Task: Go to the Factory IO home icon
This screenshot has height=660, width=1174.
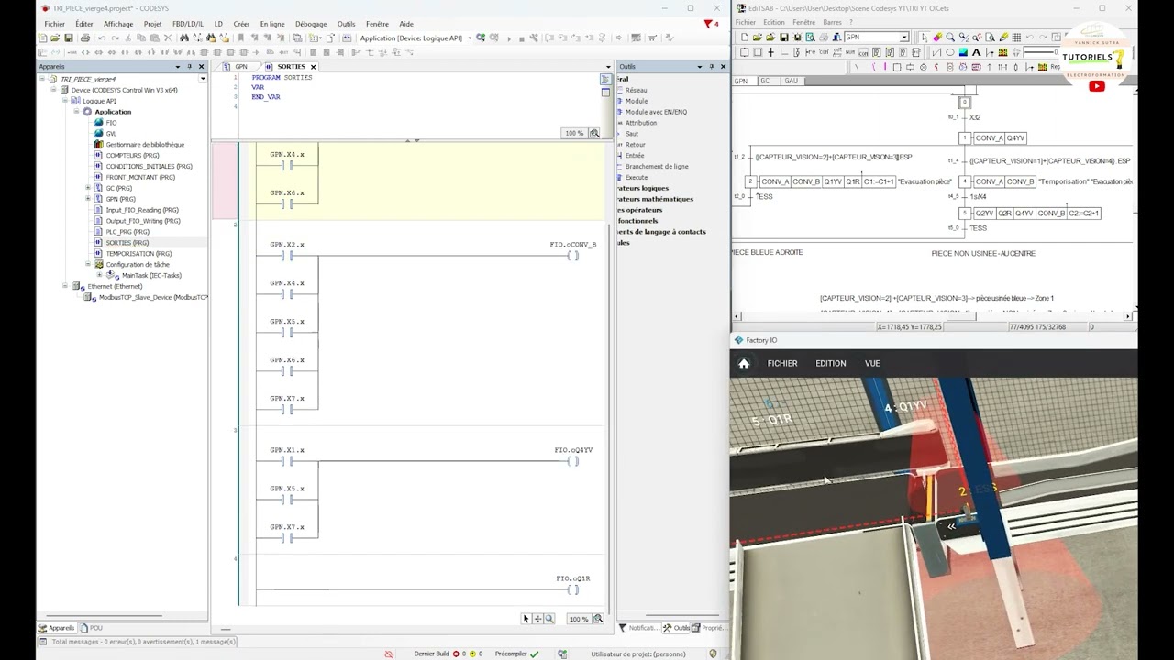Action: click(x=744, y=364)
